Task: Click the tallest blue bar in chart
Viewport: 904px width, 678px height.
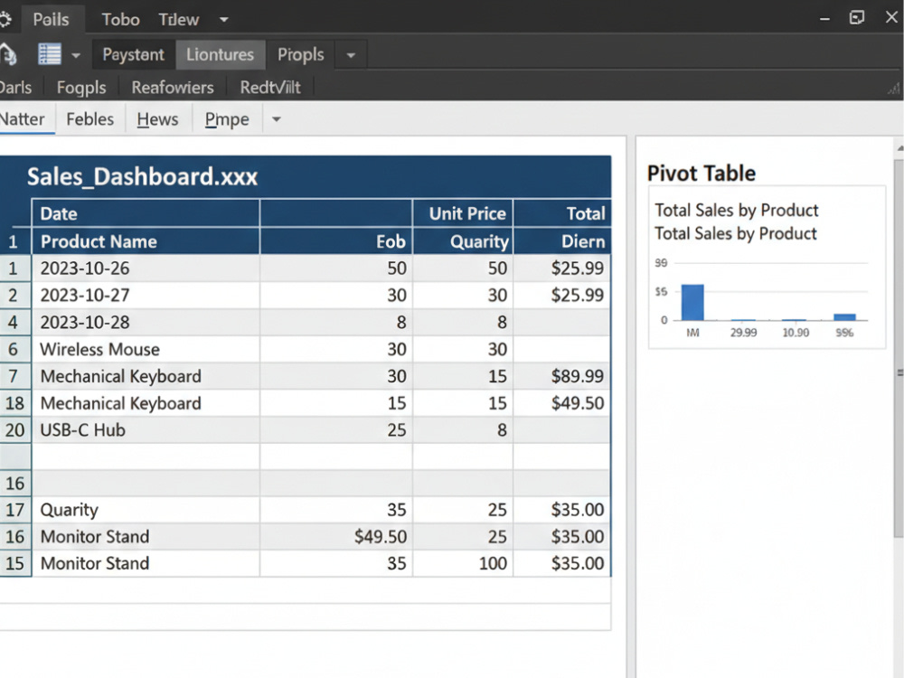Action: (x=692, y=302)
